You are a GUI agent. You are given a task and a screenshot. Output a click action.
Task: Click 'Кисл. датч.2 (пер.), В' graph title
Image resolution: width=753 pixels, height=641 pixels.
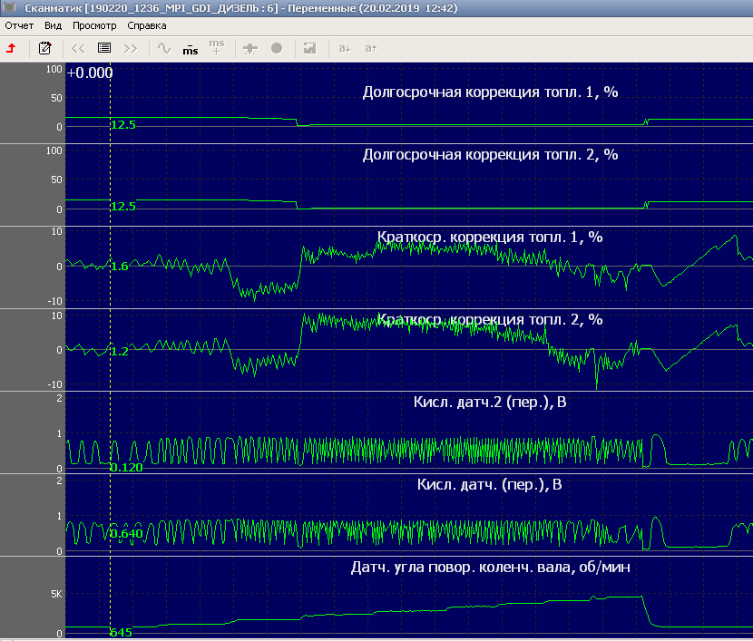tap(490, 402)
